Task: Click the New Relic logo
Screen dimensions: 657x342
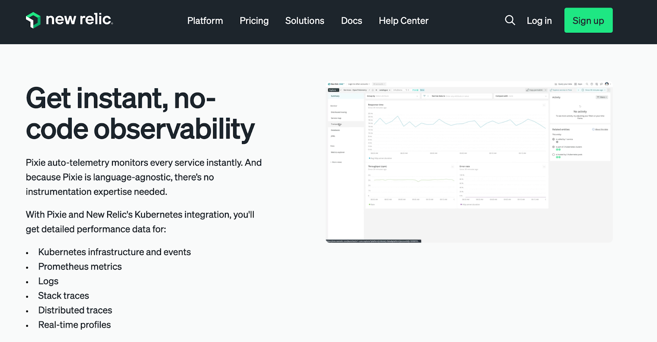Action: click(x=69, y=20)
